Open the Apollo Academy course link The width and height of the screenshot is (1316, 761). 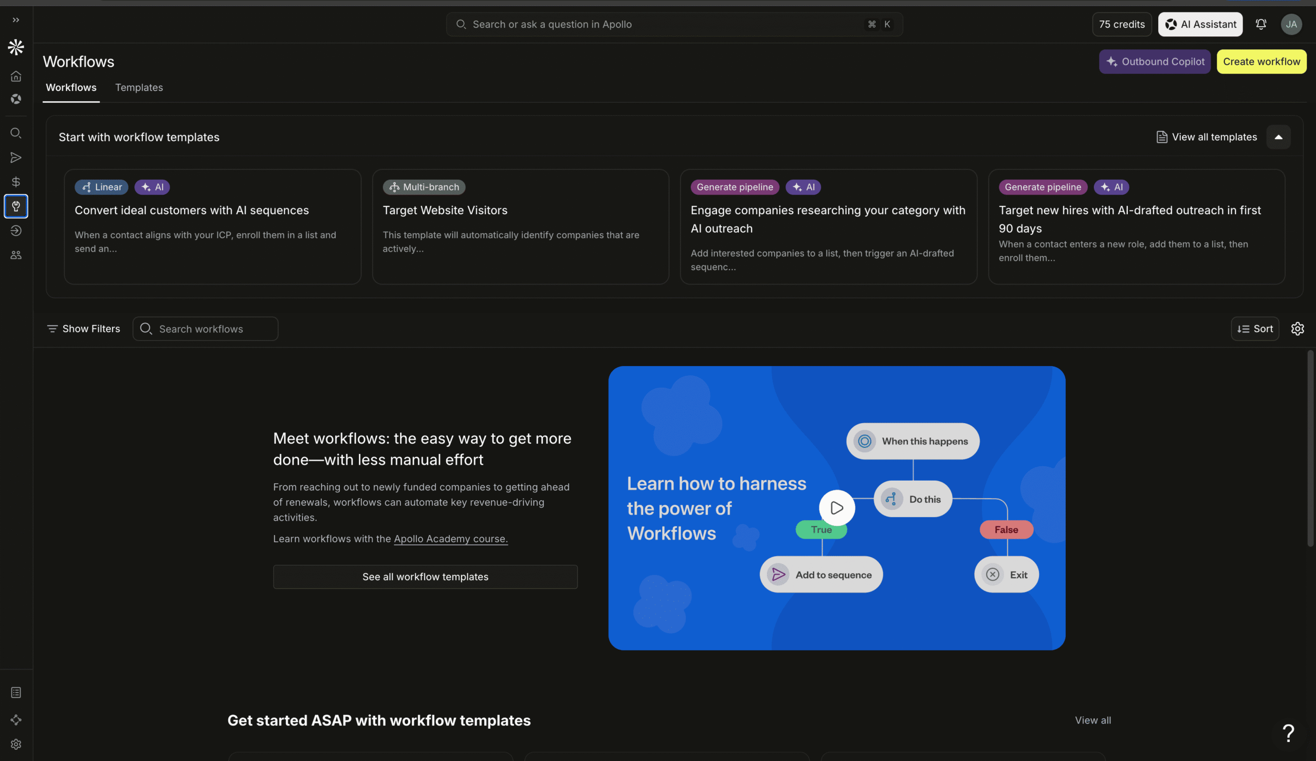[451, 539]
